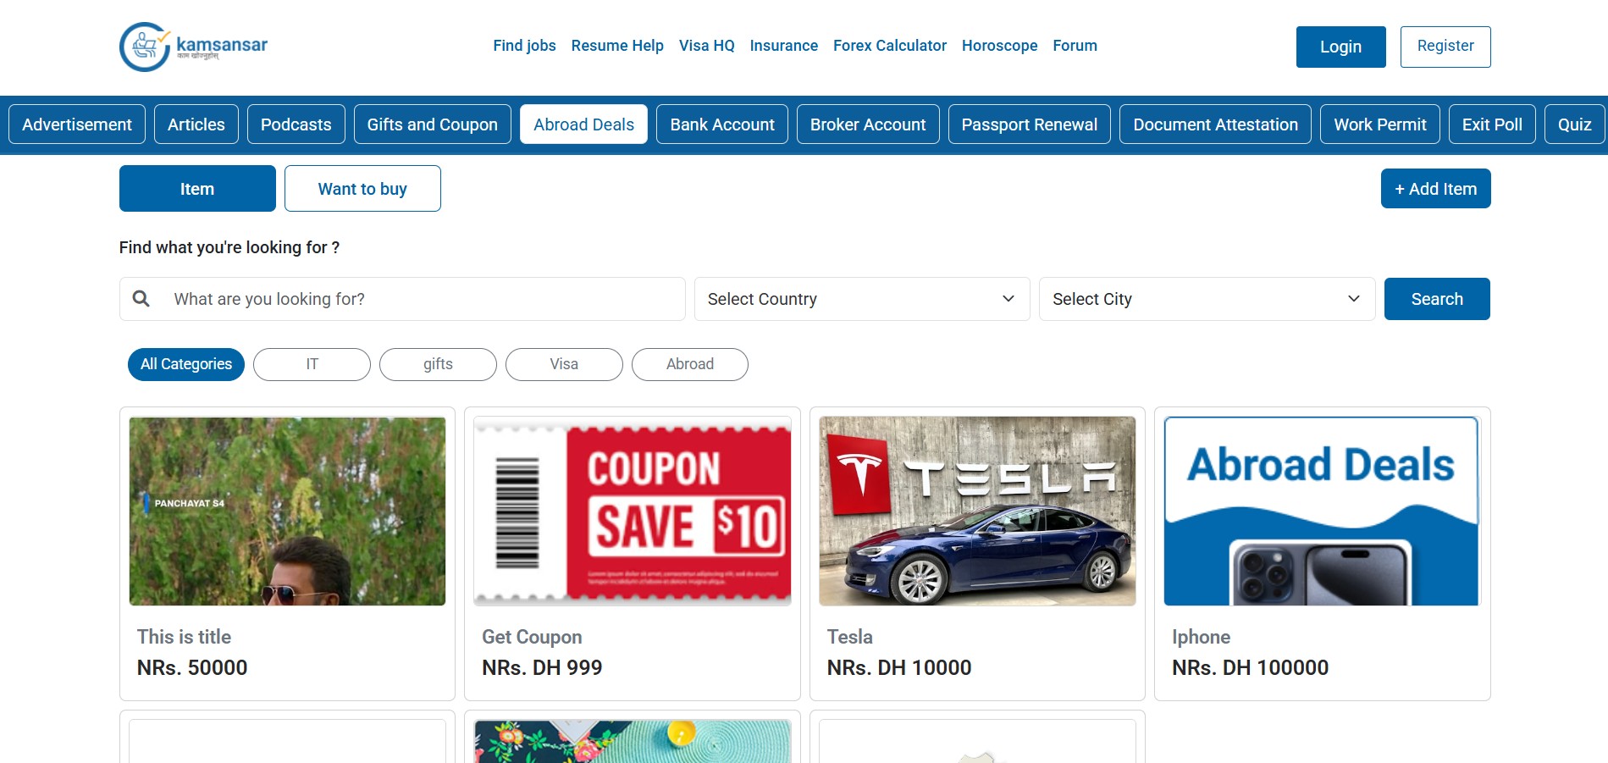Image resolution: width=1608 pixels, height=763 pixels.
Task: Go to the Horoscope page
Action: (999, 46)
